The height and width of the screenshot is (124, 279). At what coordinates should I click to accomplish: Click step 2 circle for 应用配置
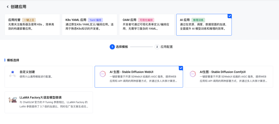(157, 47)
